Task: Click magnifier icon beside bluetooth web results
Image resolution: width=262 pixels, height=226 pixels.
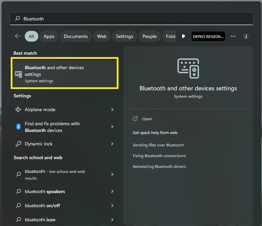Action: click(x=18, y=174)
